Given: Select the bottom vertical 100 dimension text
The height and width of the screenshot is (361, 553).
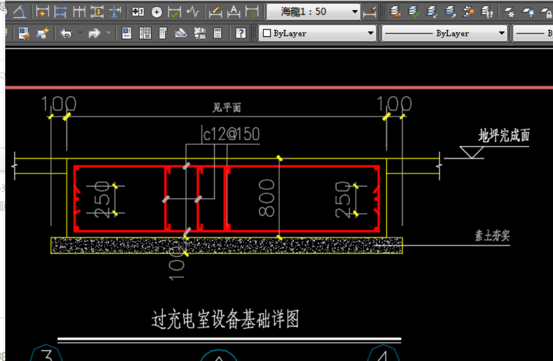Looking at the screenshot, I should (x=177, y=264).
